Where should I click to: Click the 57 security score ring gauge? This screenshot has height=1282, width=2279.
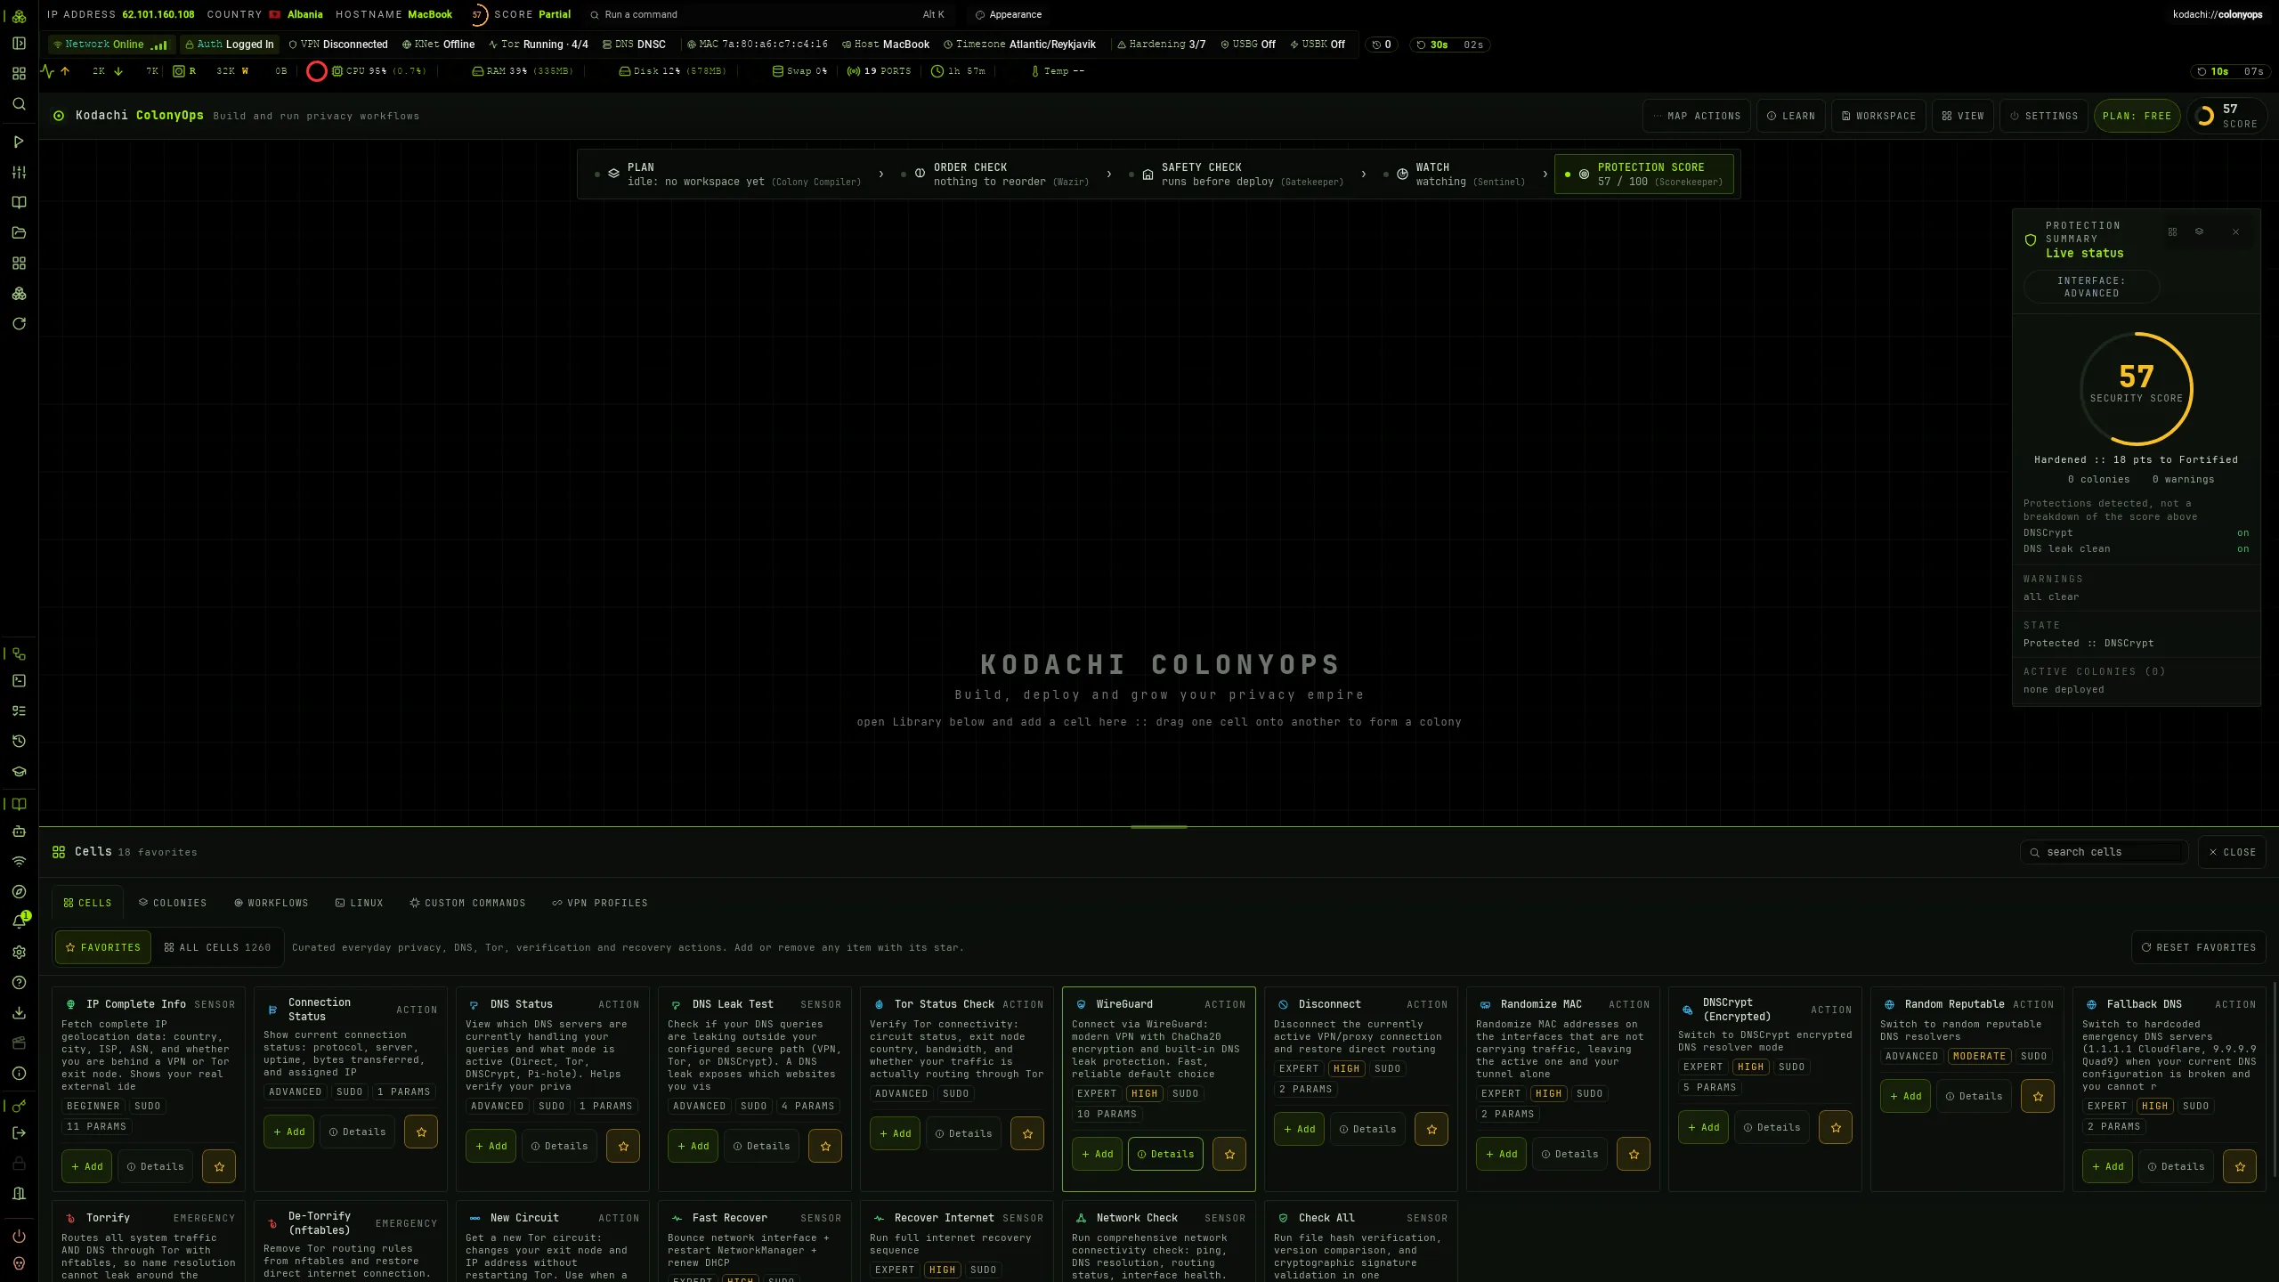[x=2136, y=389]
